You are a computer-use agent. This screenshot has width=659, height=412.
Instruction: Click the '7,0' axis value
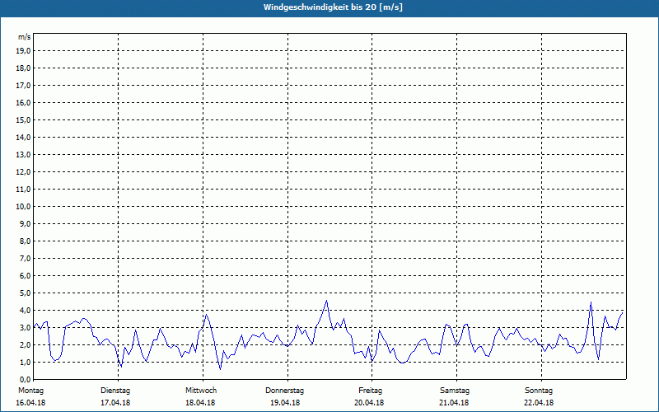pos(25,258)
